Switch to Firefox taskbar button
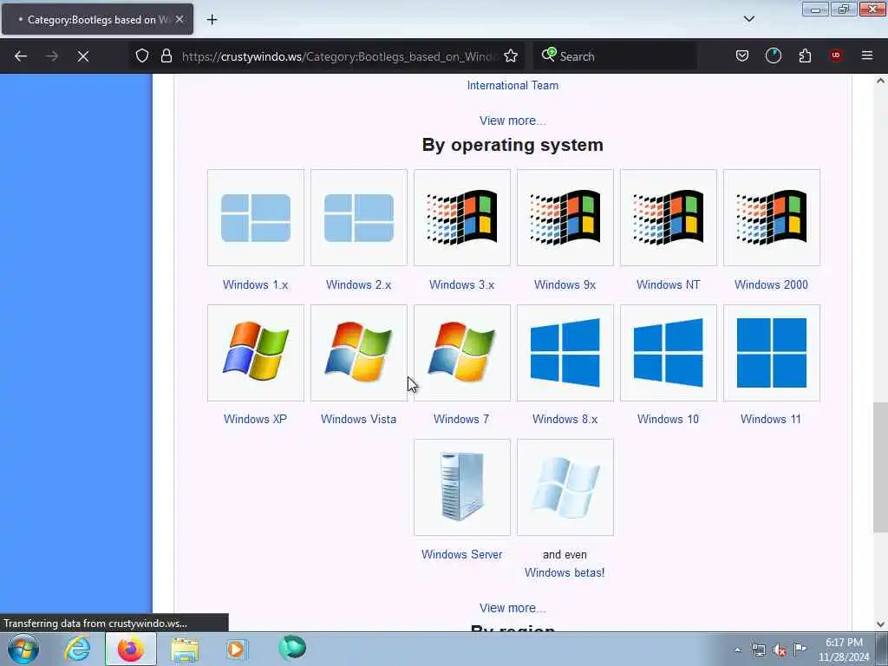The height and width of the screenshot is (666, 888). [x=131, y=649]
